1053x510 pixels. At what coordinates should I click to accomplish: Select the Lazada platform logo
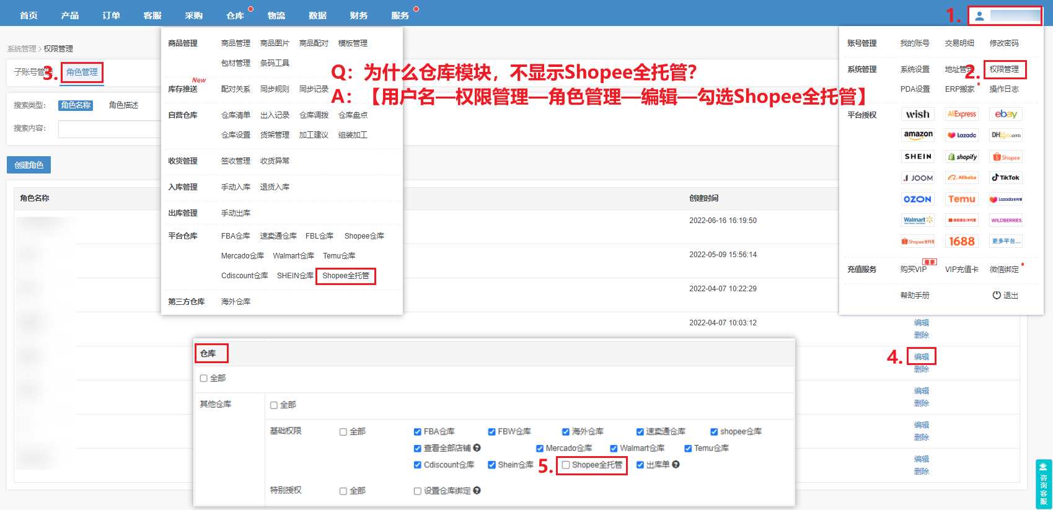click(962, 135)
